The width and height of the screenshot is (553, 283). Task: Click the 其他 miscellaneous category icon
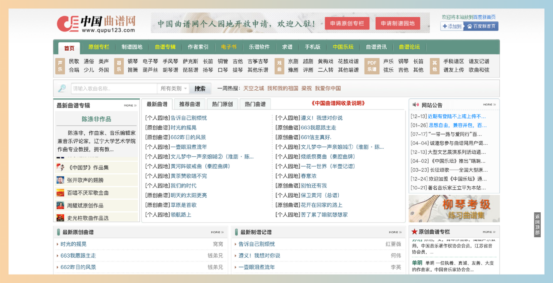tap(434, 65)
